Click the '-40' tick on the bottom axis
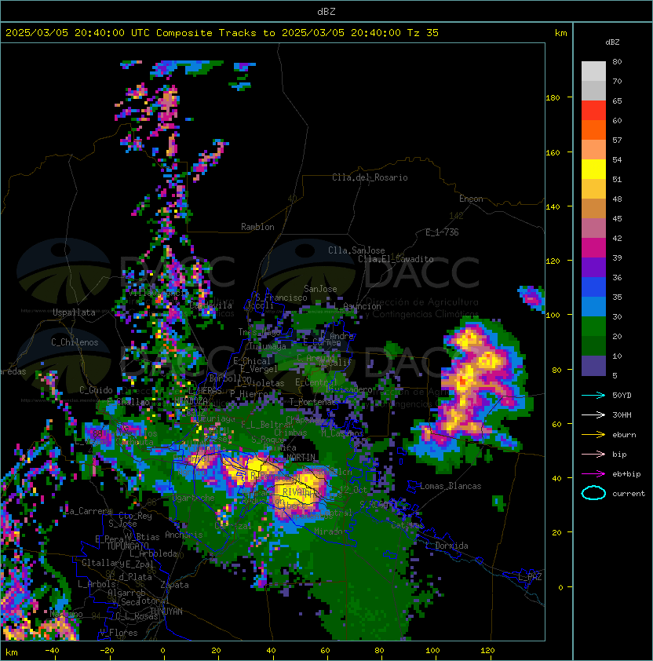Image resolution: width=653 pixels, height=661 pixels. click(x=52, y=651)
